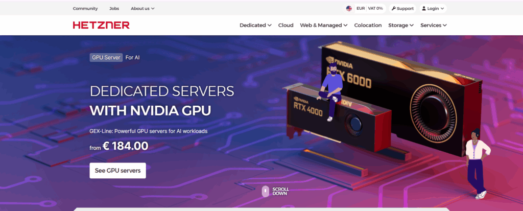Click the Scroll Down mouse icon
Image resolution: width=523 pixels, height=211 pixels.
[x=265, y=191]
